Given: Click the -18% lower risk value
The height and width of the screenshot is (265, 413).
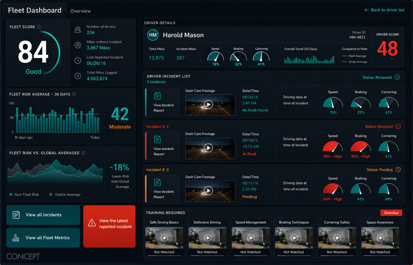Looking at the screenshot, I should (119, 167).
